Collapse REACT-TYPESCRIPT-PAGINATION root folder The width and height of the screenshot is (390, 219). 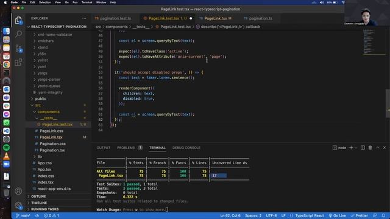(x=58, y=27)
